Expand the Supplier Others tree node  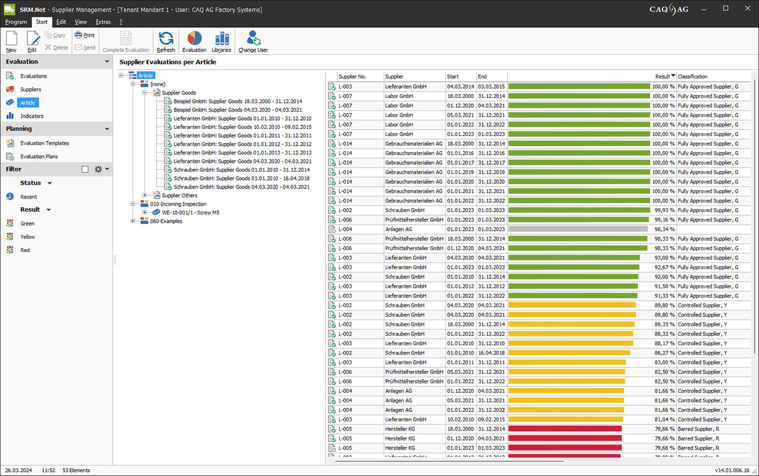pyautogui.click(x=145, y=196)
